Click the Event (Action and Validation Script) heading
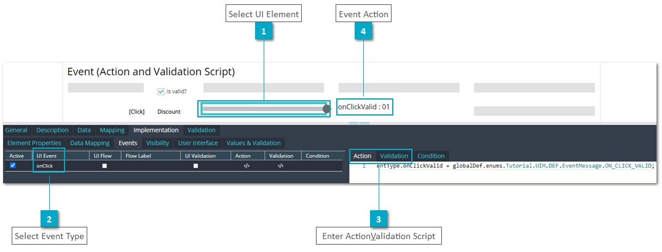Viewport: 662px width, 252px height. (x=151, y=72)
